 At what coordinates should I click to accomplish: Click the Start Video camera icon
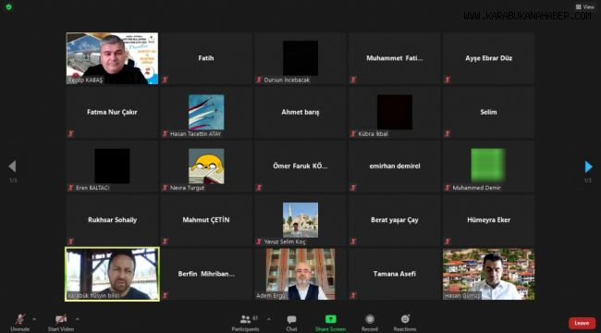(61, 319)
